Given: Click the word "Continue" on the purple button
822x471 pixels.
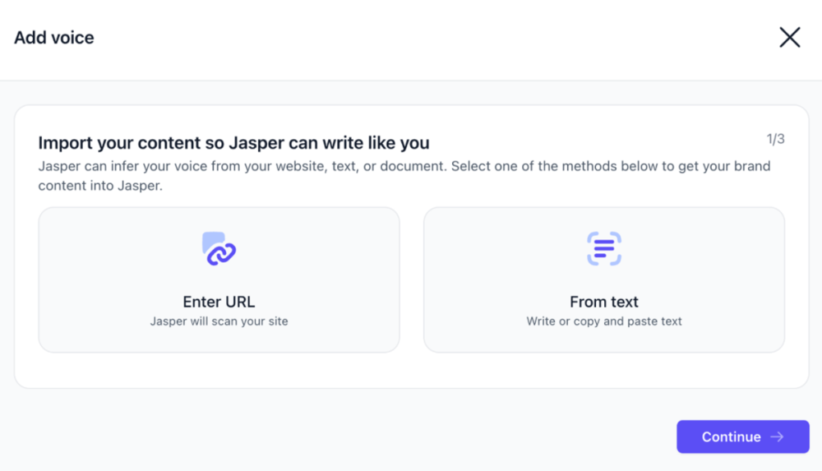Looking at the screenshot, I should (731, 437).
